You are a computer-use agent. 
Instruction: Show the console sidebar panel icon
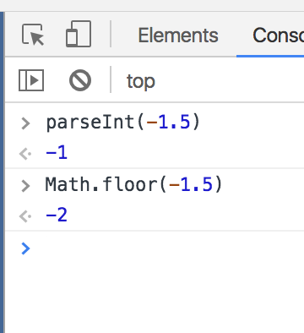pyautogui.click(x=31, y=80)
